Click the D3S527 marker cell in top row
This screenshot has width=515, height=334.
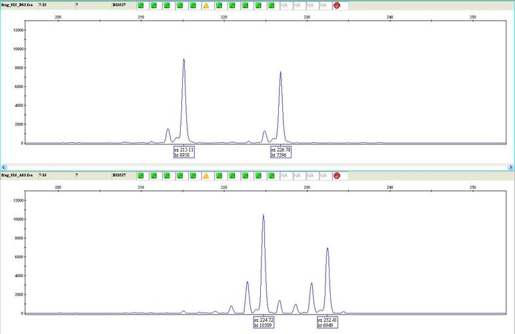(120, 5)
